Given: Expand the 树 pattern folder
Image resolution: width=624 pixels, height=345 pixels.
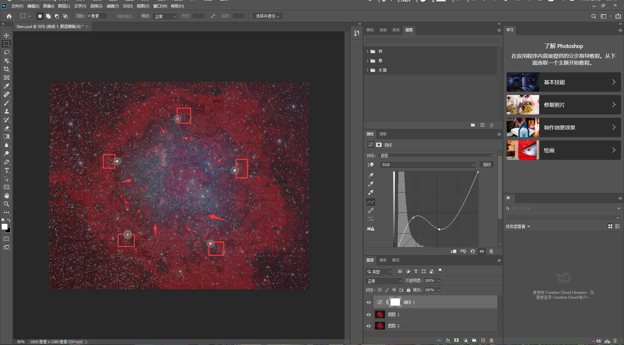Looking at the screenshot, I should click(368, 52).
